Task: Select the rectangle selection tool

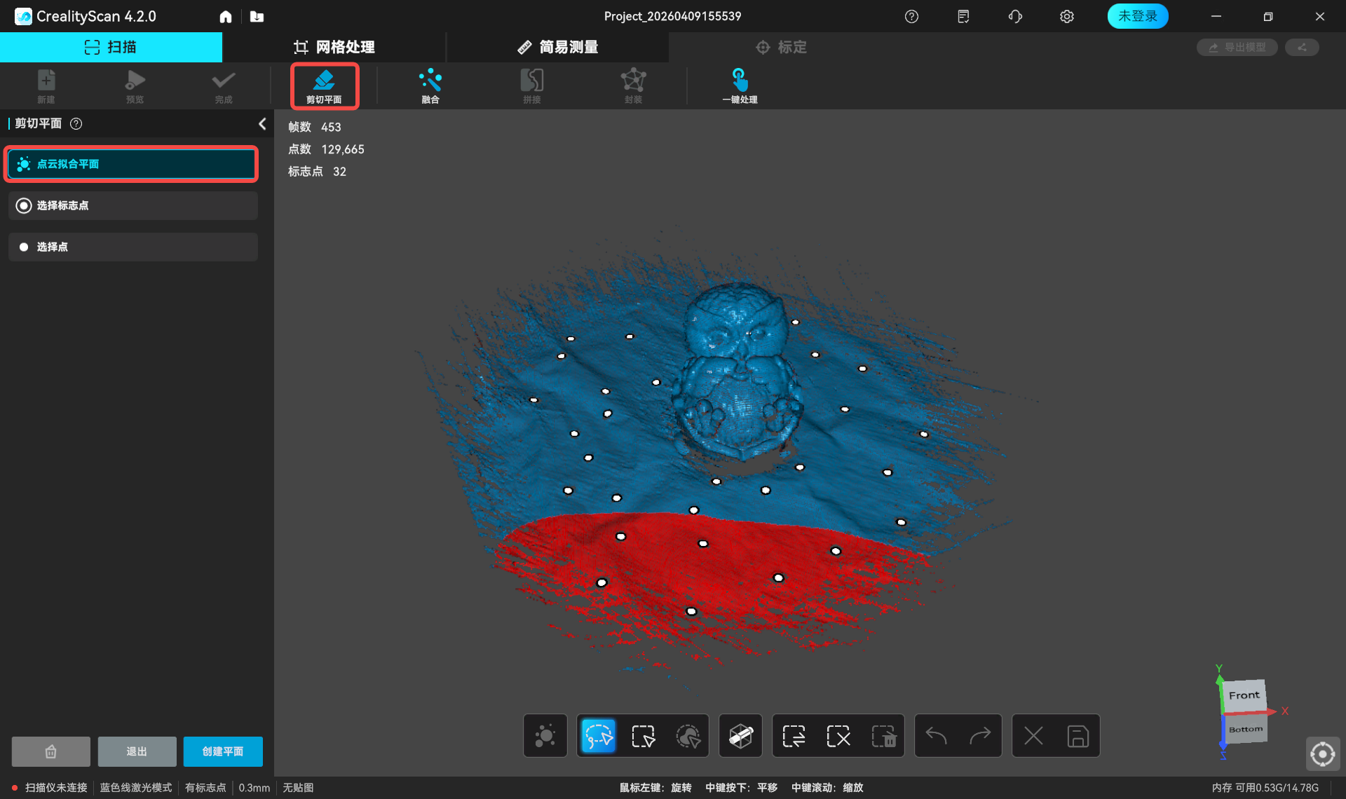Action: tap(643, 736)
